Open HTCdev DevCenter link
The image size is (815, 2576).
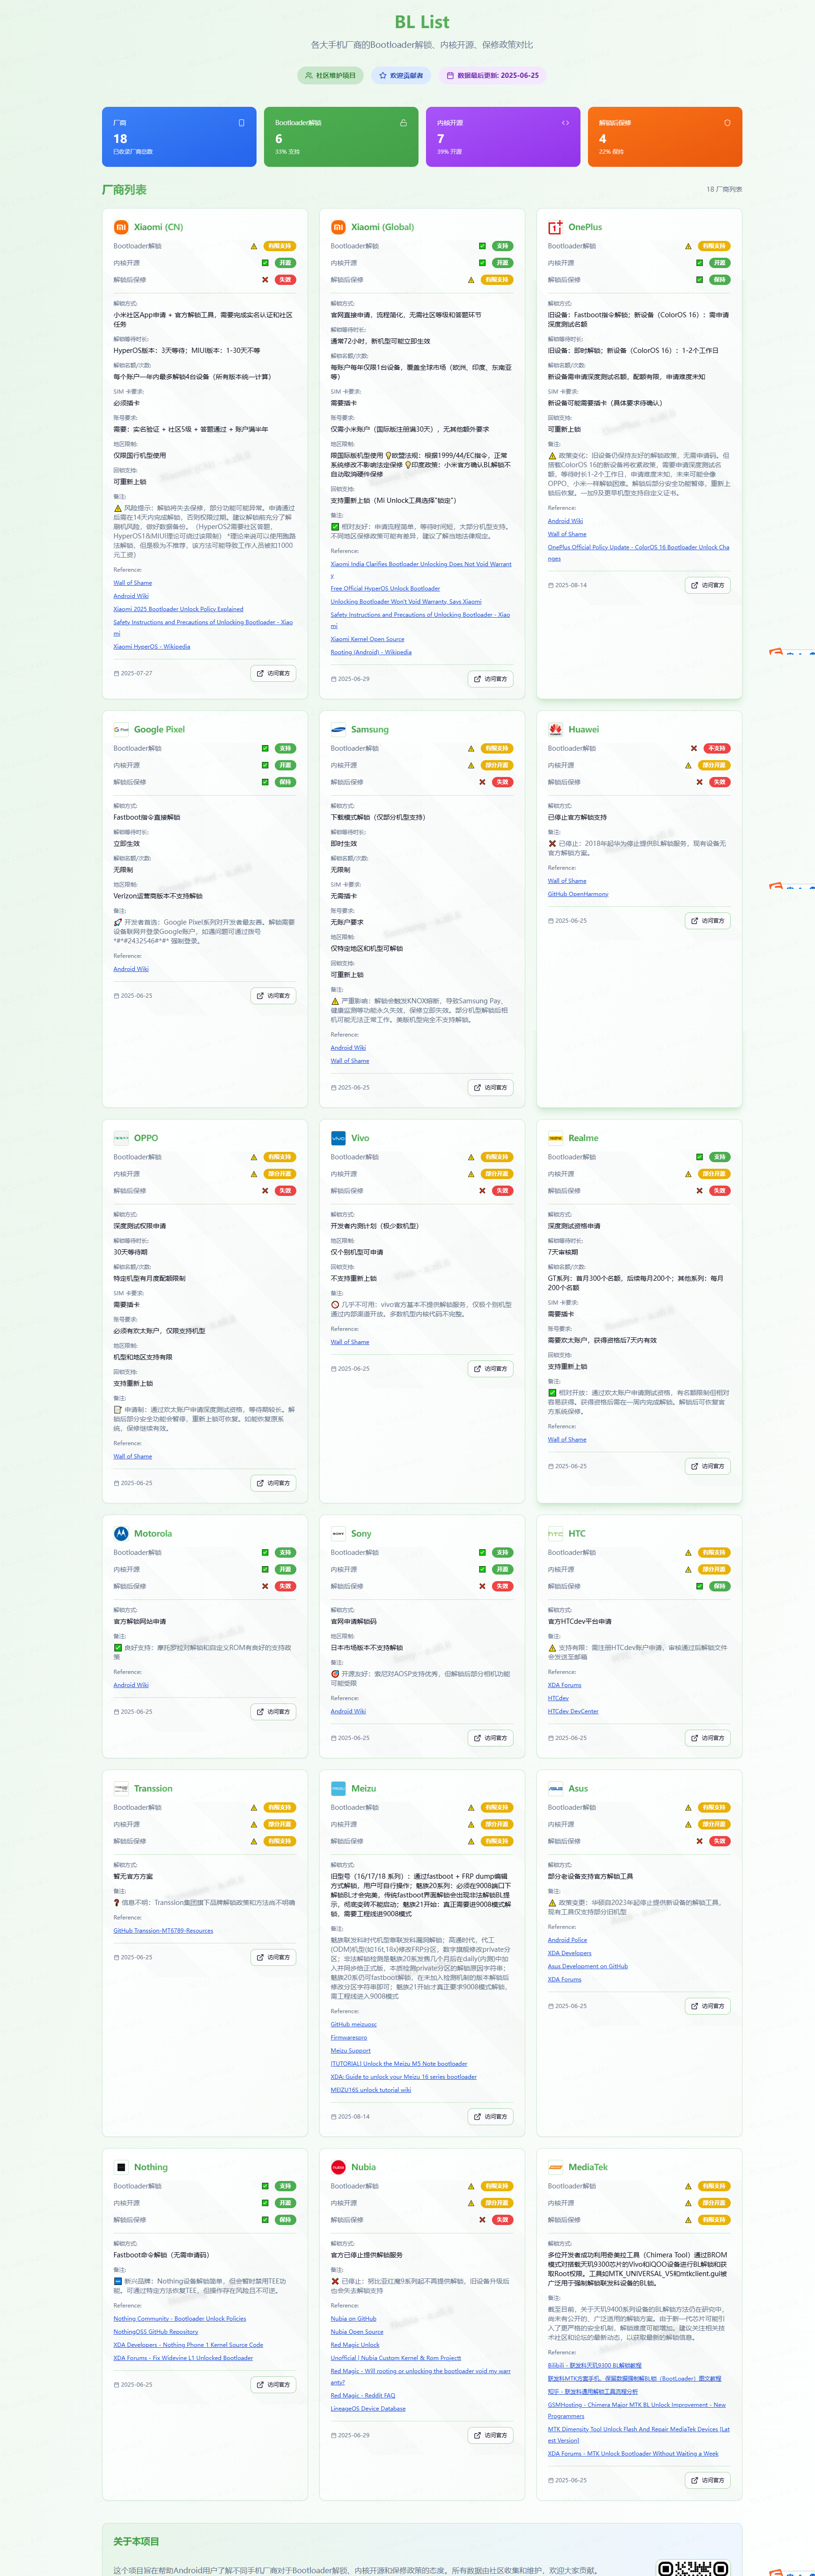(x=573, y=1711)
